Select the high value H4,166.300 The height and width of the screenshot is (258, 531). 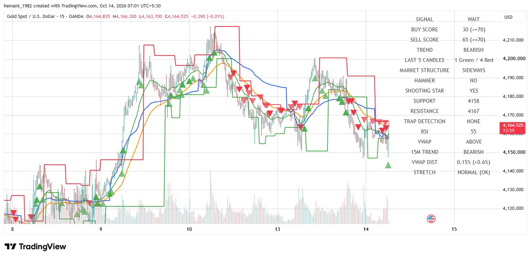point(125,17)
